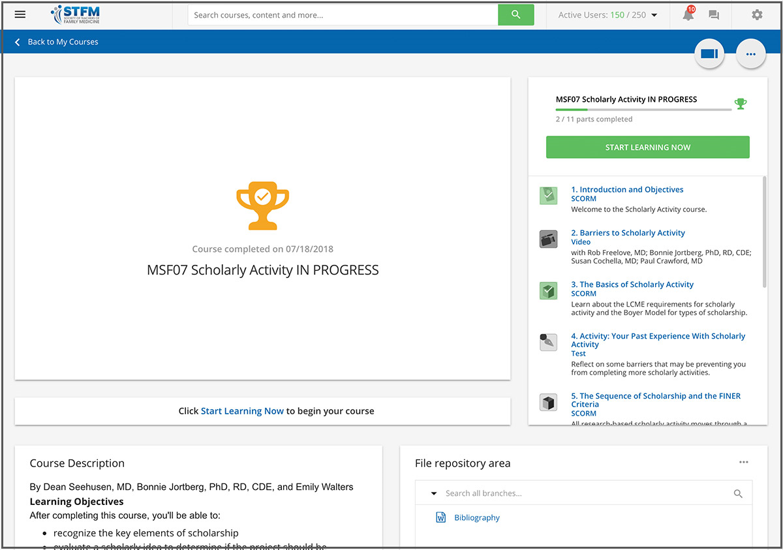Viewport: 783px width, 550px height.
Task: Click the MSF07 title in the main panel
Action: pos(263,269)
